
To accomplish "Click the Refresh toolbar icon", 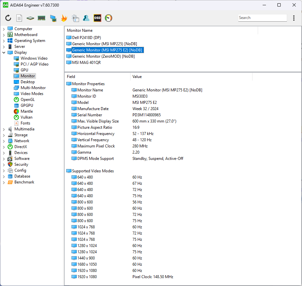I will 8,18.
